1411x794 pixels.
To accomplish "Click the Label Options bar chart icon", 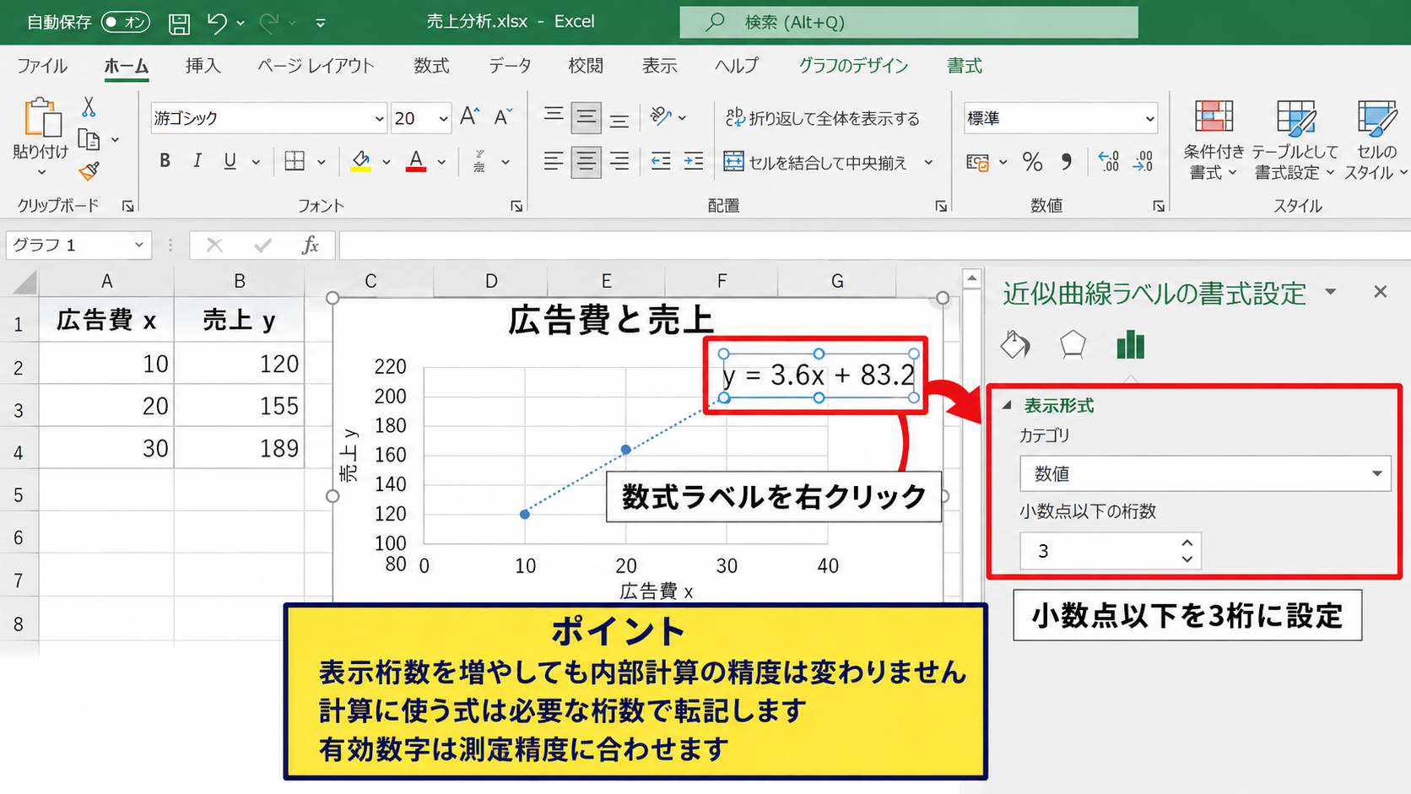I will (1130, 344).
